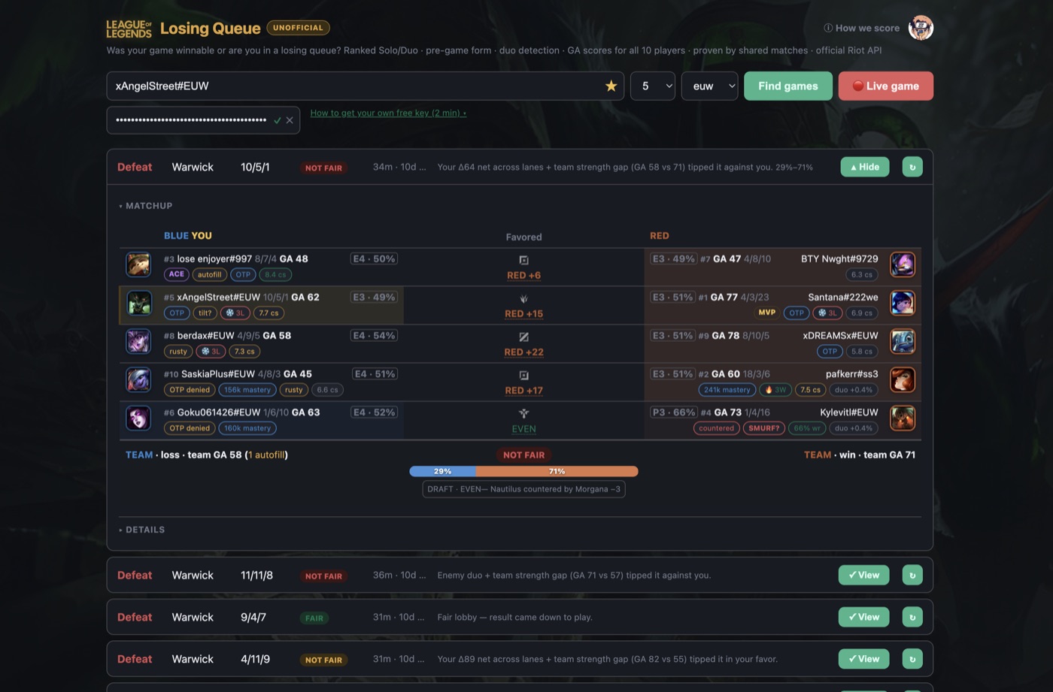Refresh the 11/11/8 Warwick match

912,576
